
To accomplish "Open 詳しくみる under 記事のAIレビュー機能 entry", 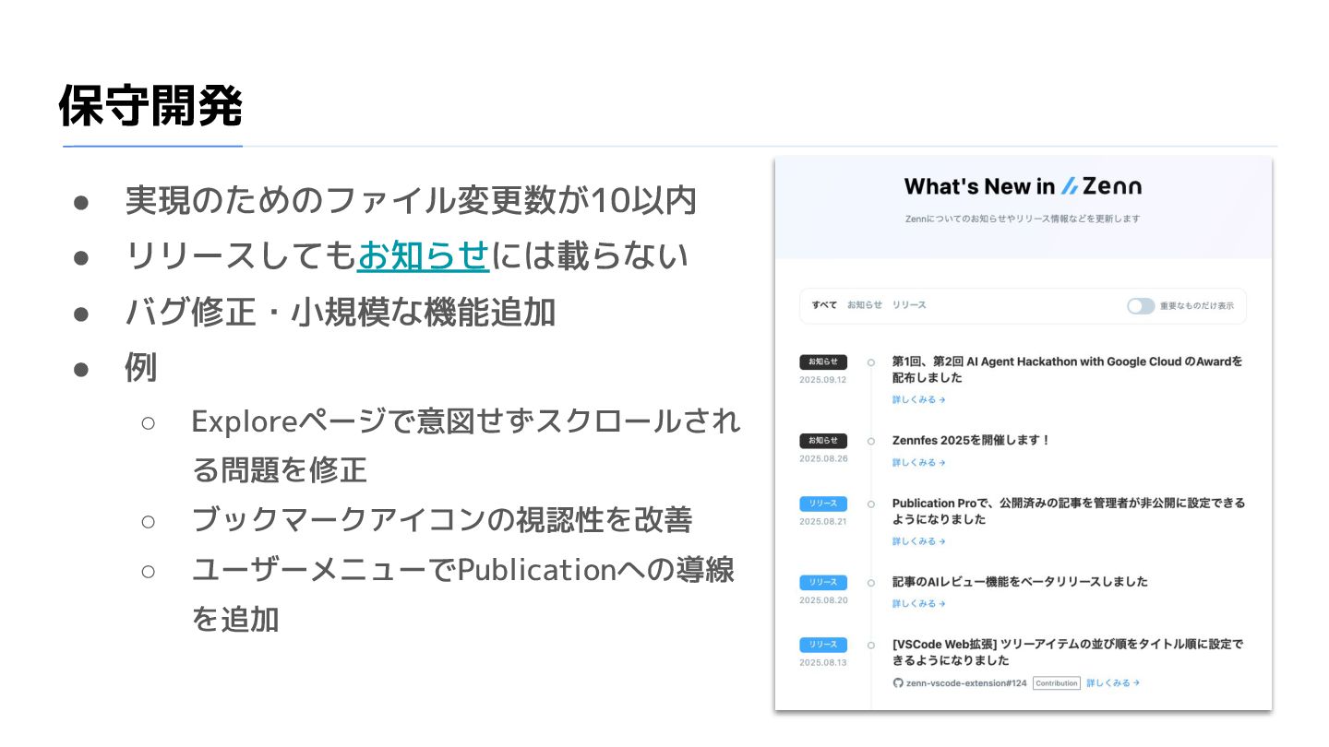I will [x=918, y=604].
